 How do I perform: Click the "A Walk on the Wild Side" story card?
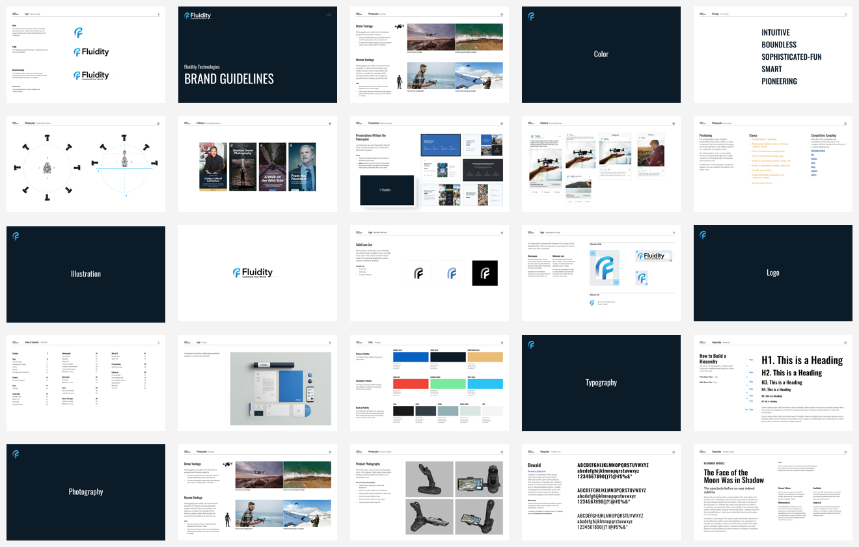tap(272, 167)
